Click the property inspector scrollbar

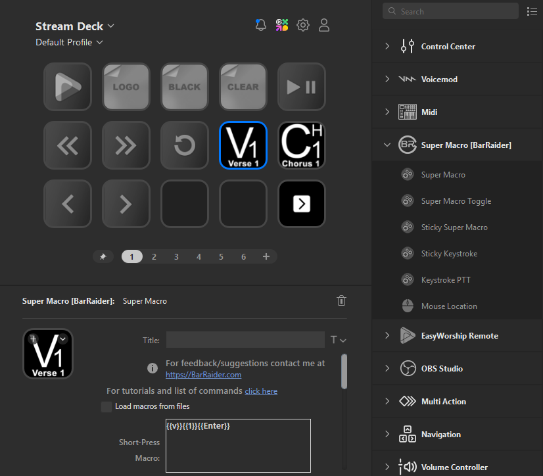(x=344, y=371)
